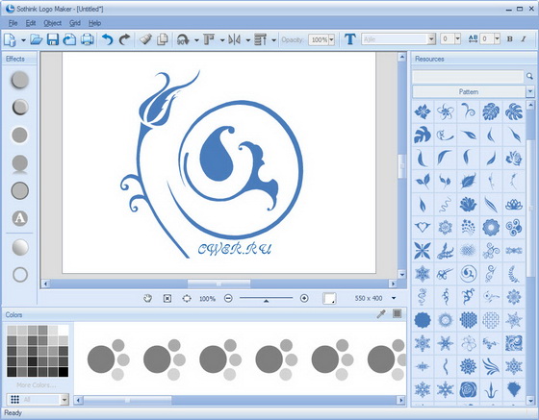Expand the Align options dropdown arrow
This screenshot has width=539, height=420.
click(x=222, y=40)
